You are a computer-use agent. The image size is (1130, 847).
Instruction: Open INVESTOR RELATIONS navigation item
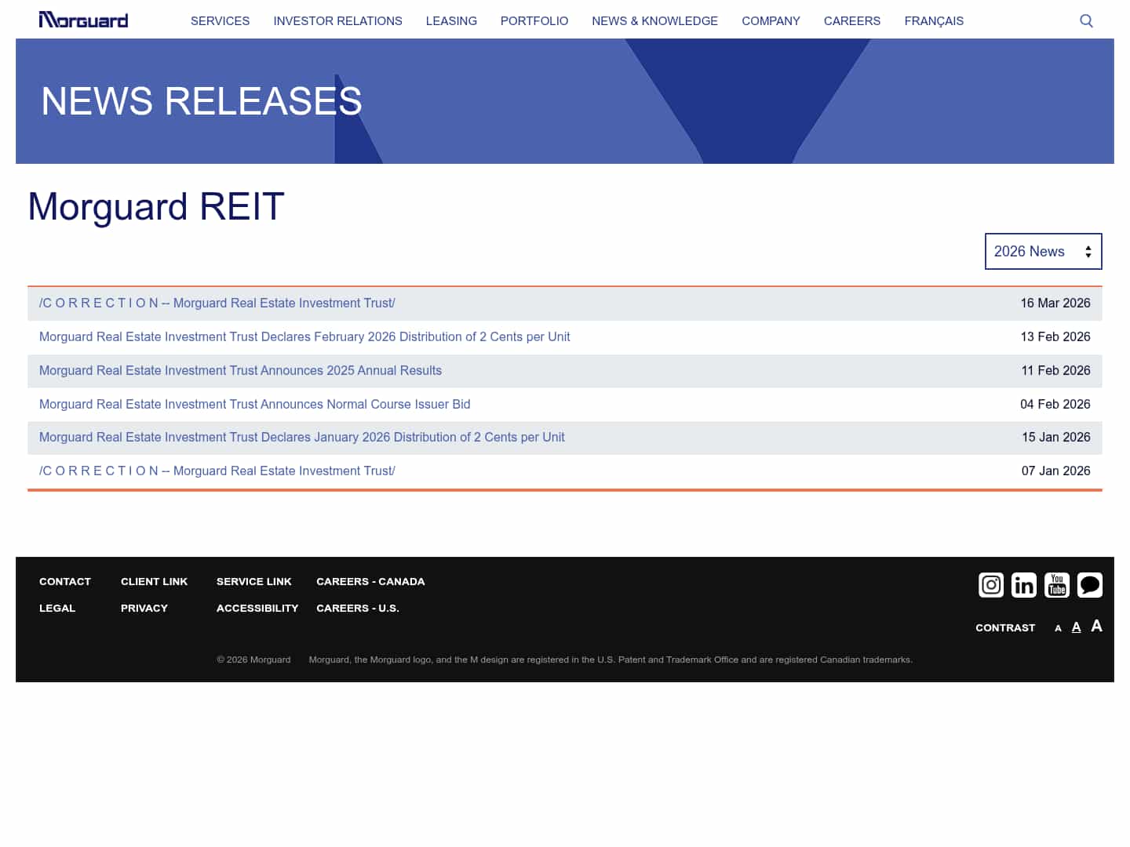coord(337,21)
